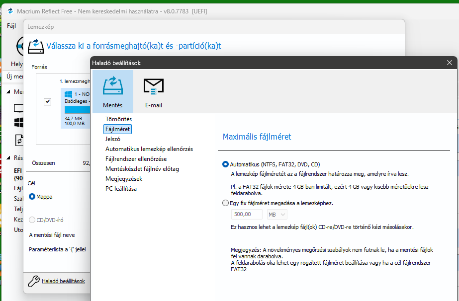
Task: Click the Paraméterlista a '{' jellel label
Action: click(57, 249)
